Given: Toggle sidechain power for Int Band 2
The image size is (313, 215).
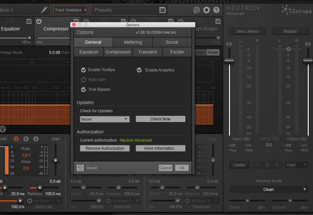Looking at the screenshot, I should [x=109, y=201].
